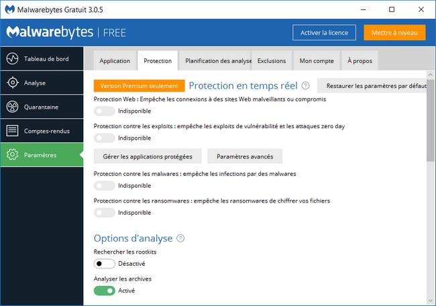This screenshot has width=436, height=306.
Task: Click help icon beside Options d'analyse
Action: pyautogui.click(x=180, y=238)
